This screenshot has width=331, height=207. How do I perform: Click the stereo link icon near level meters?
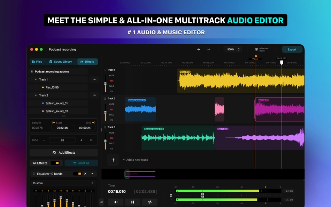tap(170, 195)
